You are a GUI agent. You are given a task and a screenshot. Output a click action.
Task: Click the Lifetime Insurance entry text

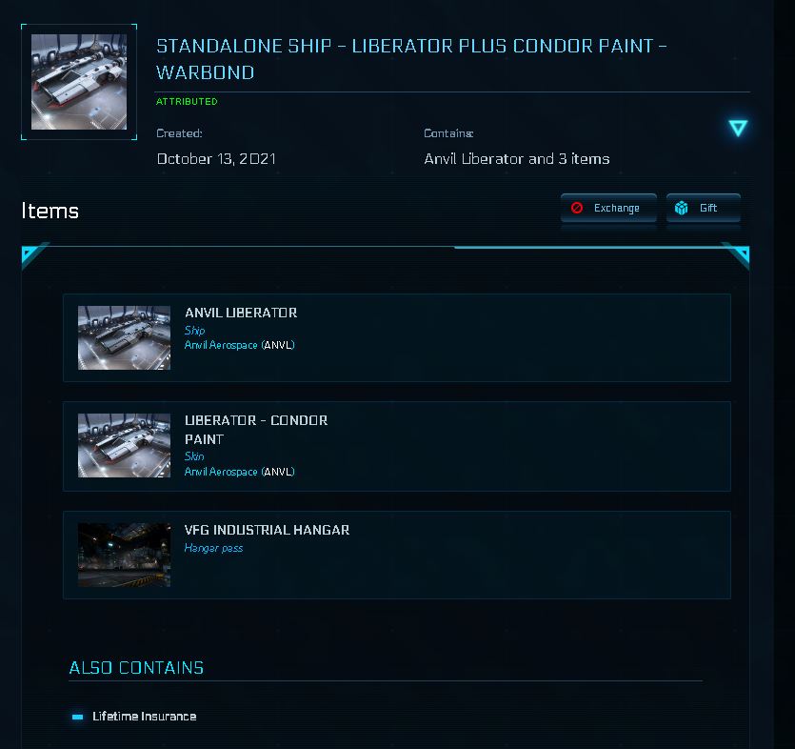[x=145, y=717]
